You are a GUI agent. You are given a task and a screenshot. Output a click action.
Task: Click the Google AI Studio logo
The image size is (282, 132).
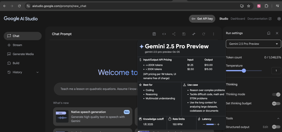(x=21, y=19)
